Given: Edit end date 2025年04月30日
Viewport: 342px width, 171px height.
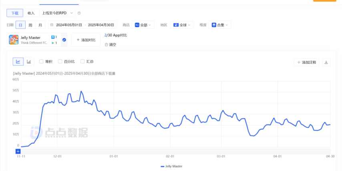Looking at the screenshot, I should tap(101, 25).
